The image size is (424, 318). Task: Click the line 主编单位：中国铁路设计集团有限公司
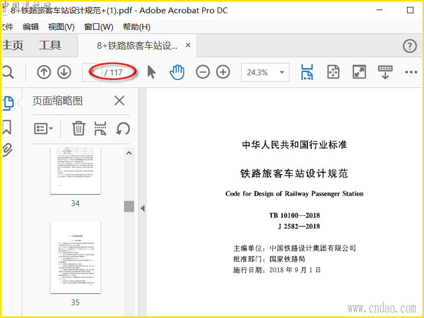[x=295, y=248]
